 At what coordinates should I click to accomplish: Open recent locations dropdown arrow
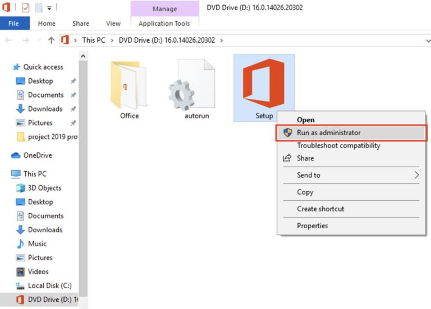tap(39, 40)
